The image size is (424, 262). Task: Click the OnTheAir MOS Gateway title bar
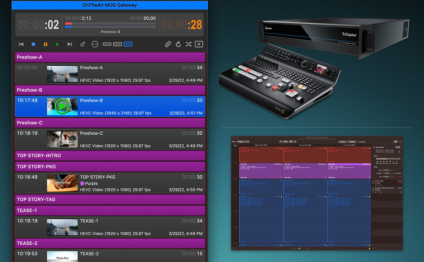pyautogui.click(x=109, y=5)
